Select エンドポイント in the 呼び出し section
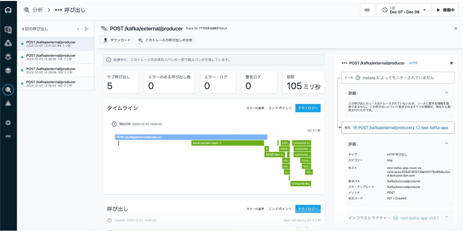The image size is (466, 232). (280, 209)
